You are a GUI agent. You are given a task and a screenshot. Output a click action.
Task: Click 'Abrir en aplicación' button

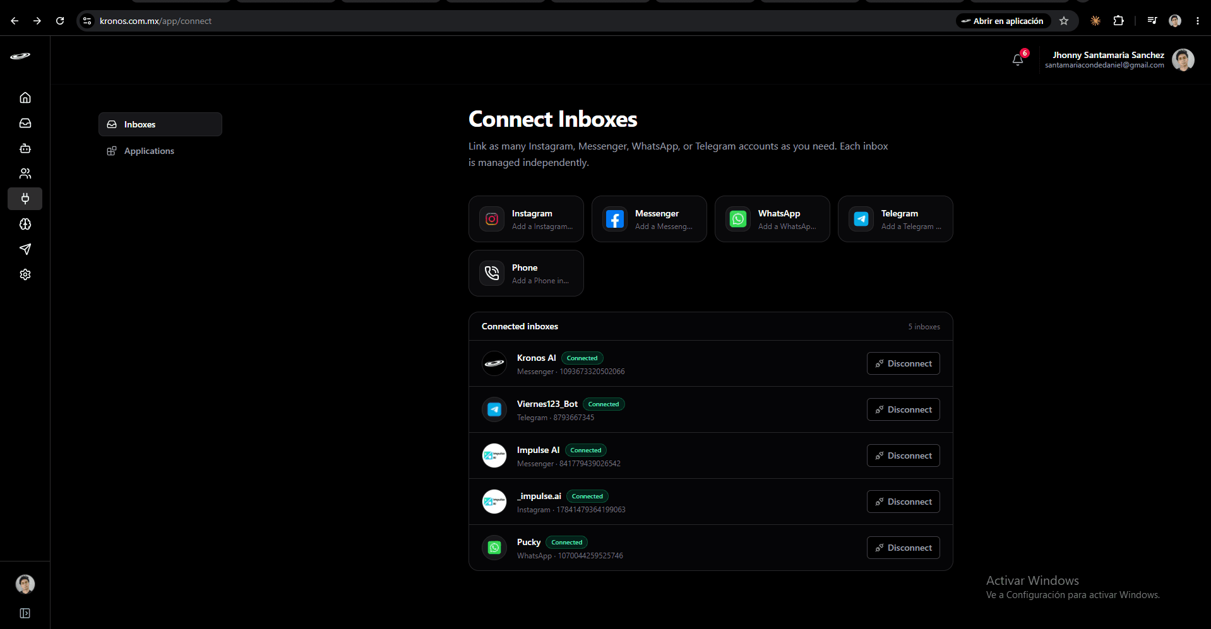tap(1003, 21)
